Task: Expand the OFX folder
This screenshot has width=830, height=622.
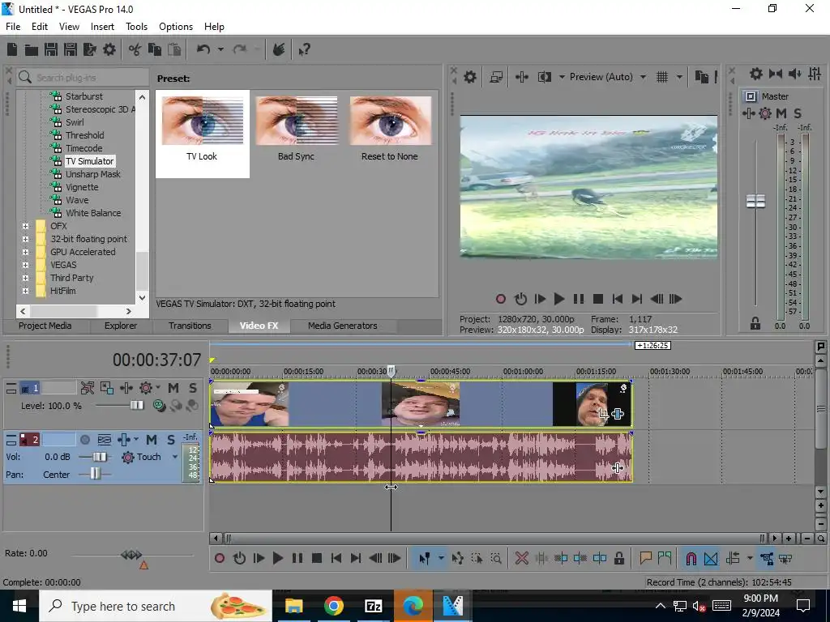Action: tap(25, 226)
